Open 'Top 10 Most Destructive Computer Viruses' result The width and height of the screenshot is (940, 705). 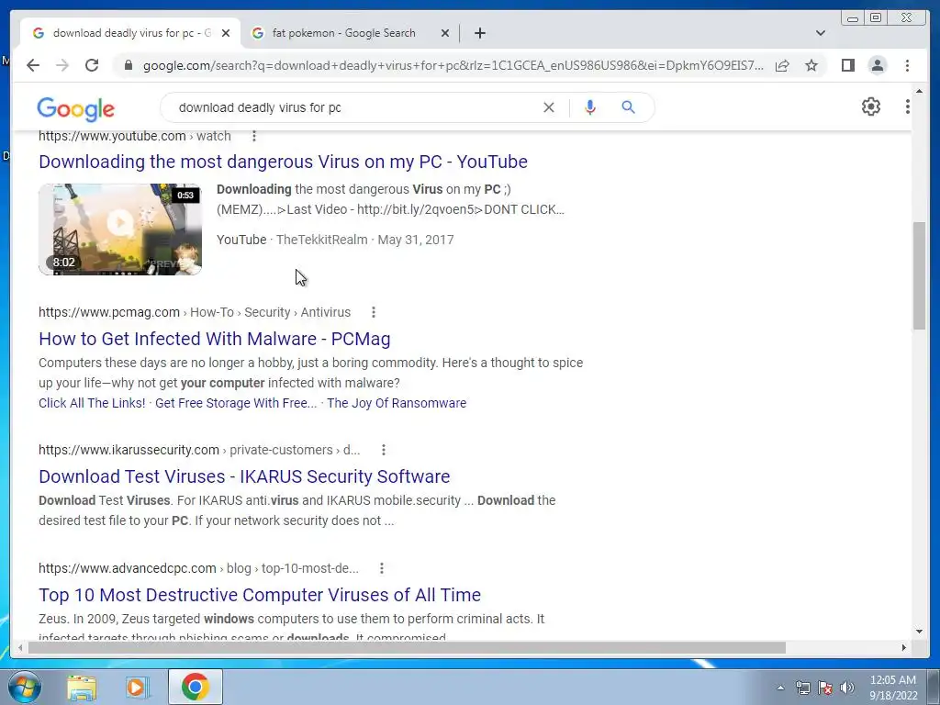pyautogui.click(x=260, y=595)
